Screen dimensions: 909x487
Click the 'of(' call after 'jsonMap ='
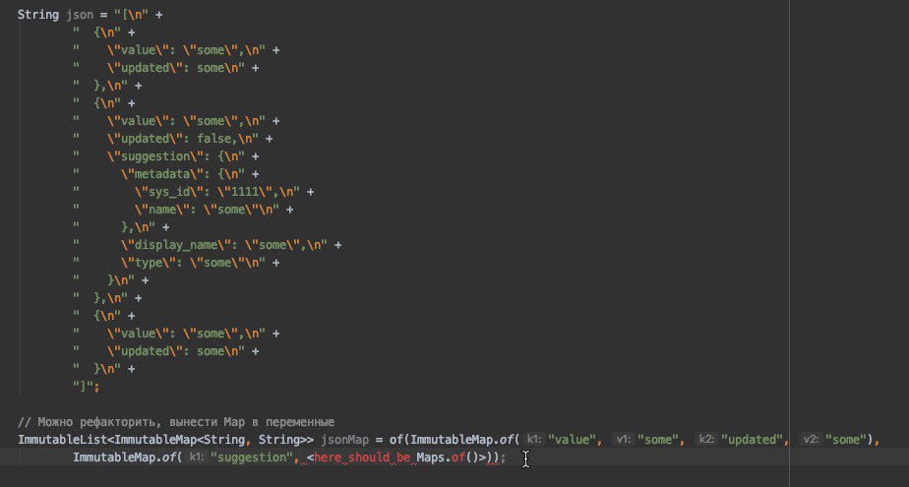pyautogui.click(x=398, y=440)
